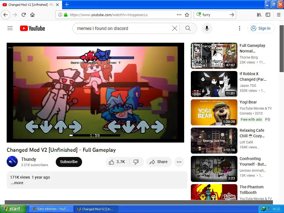The width and height of the screenshot is (284, 213).
Task: Open the Firefox library icon
Action: point(259,15)
